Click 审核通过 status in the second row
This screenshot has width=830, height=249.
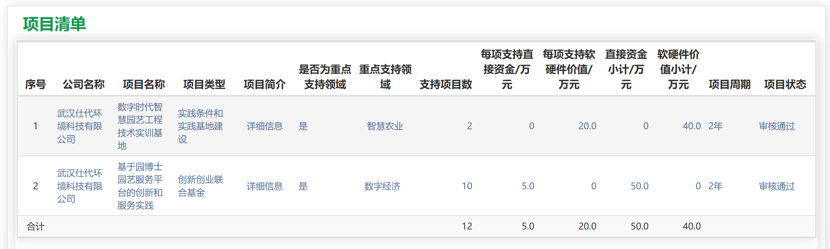pos(777,186)
